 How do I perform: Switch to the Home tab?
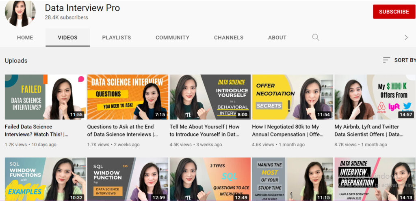pos(25,37)
